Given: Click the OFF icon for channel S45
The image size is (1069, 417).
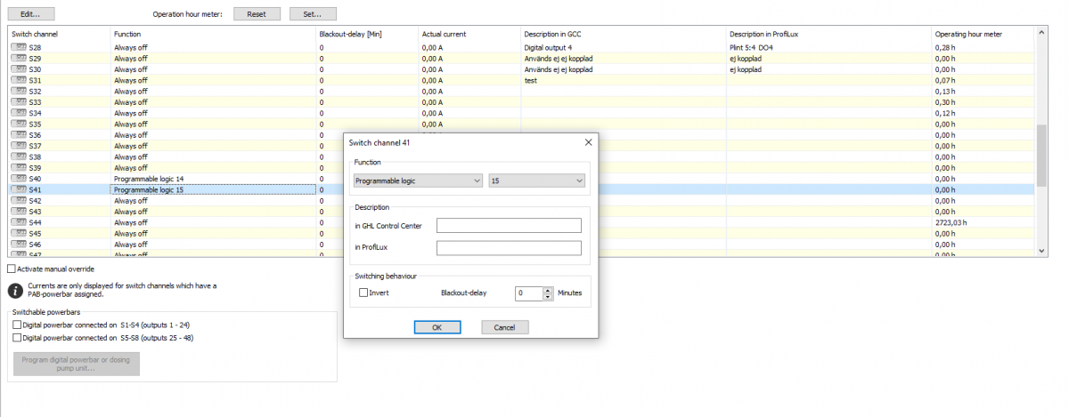Looking at the screenshot, I should 19,233.
